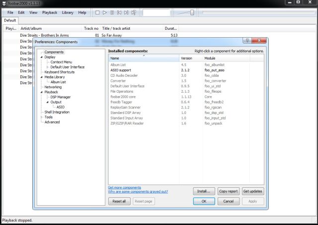Open Networking preferences page

53,87
